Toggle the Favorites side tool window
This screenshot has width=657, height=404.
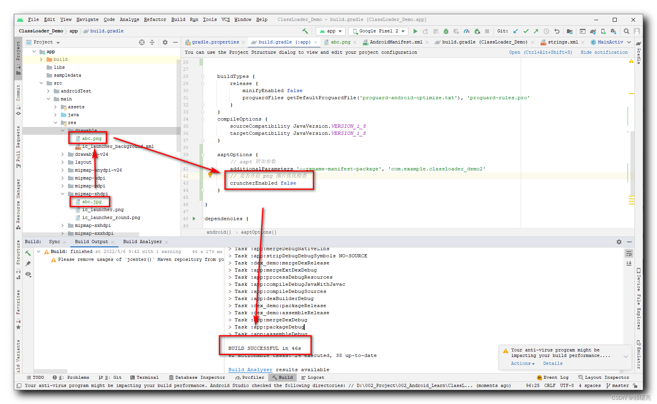pos(18,310)
